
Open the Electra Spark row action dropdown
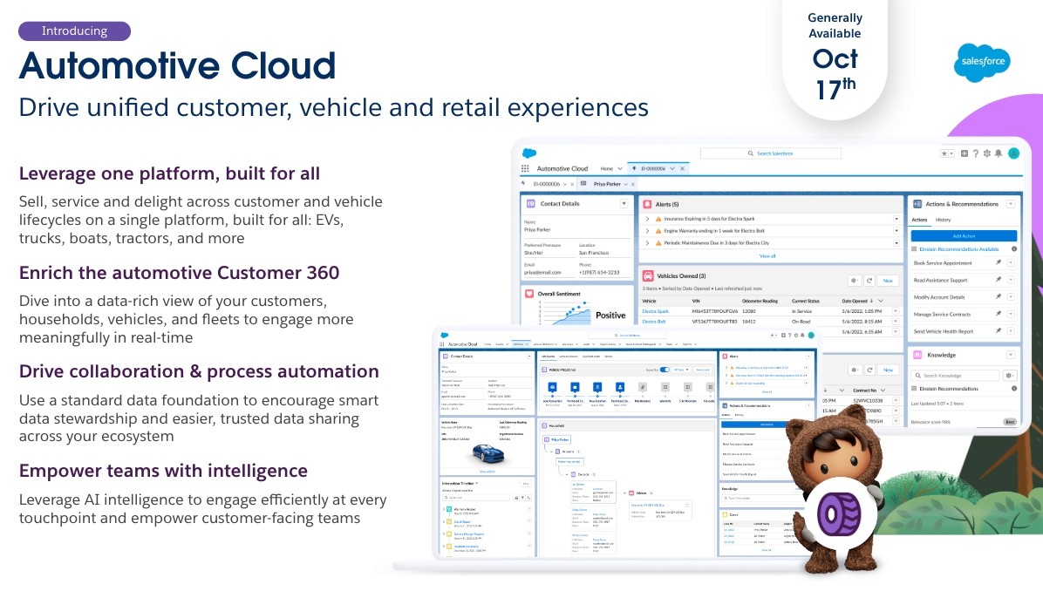coord(896,311)
